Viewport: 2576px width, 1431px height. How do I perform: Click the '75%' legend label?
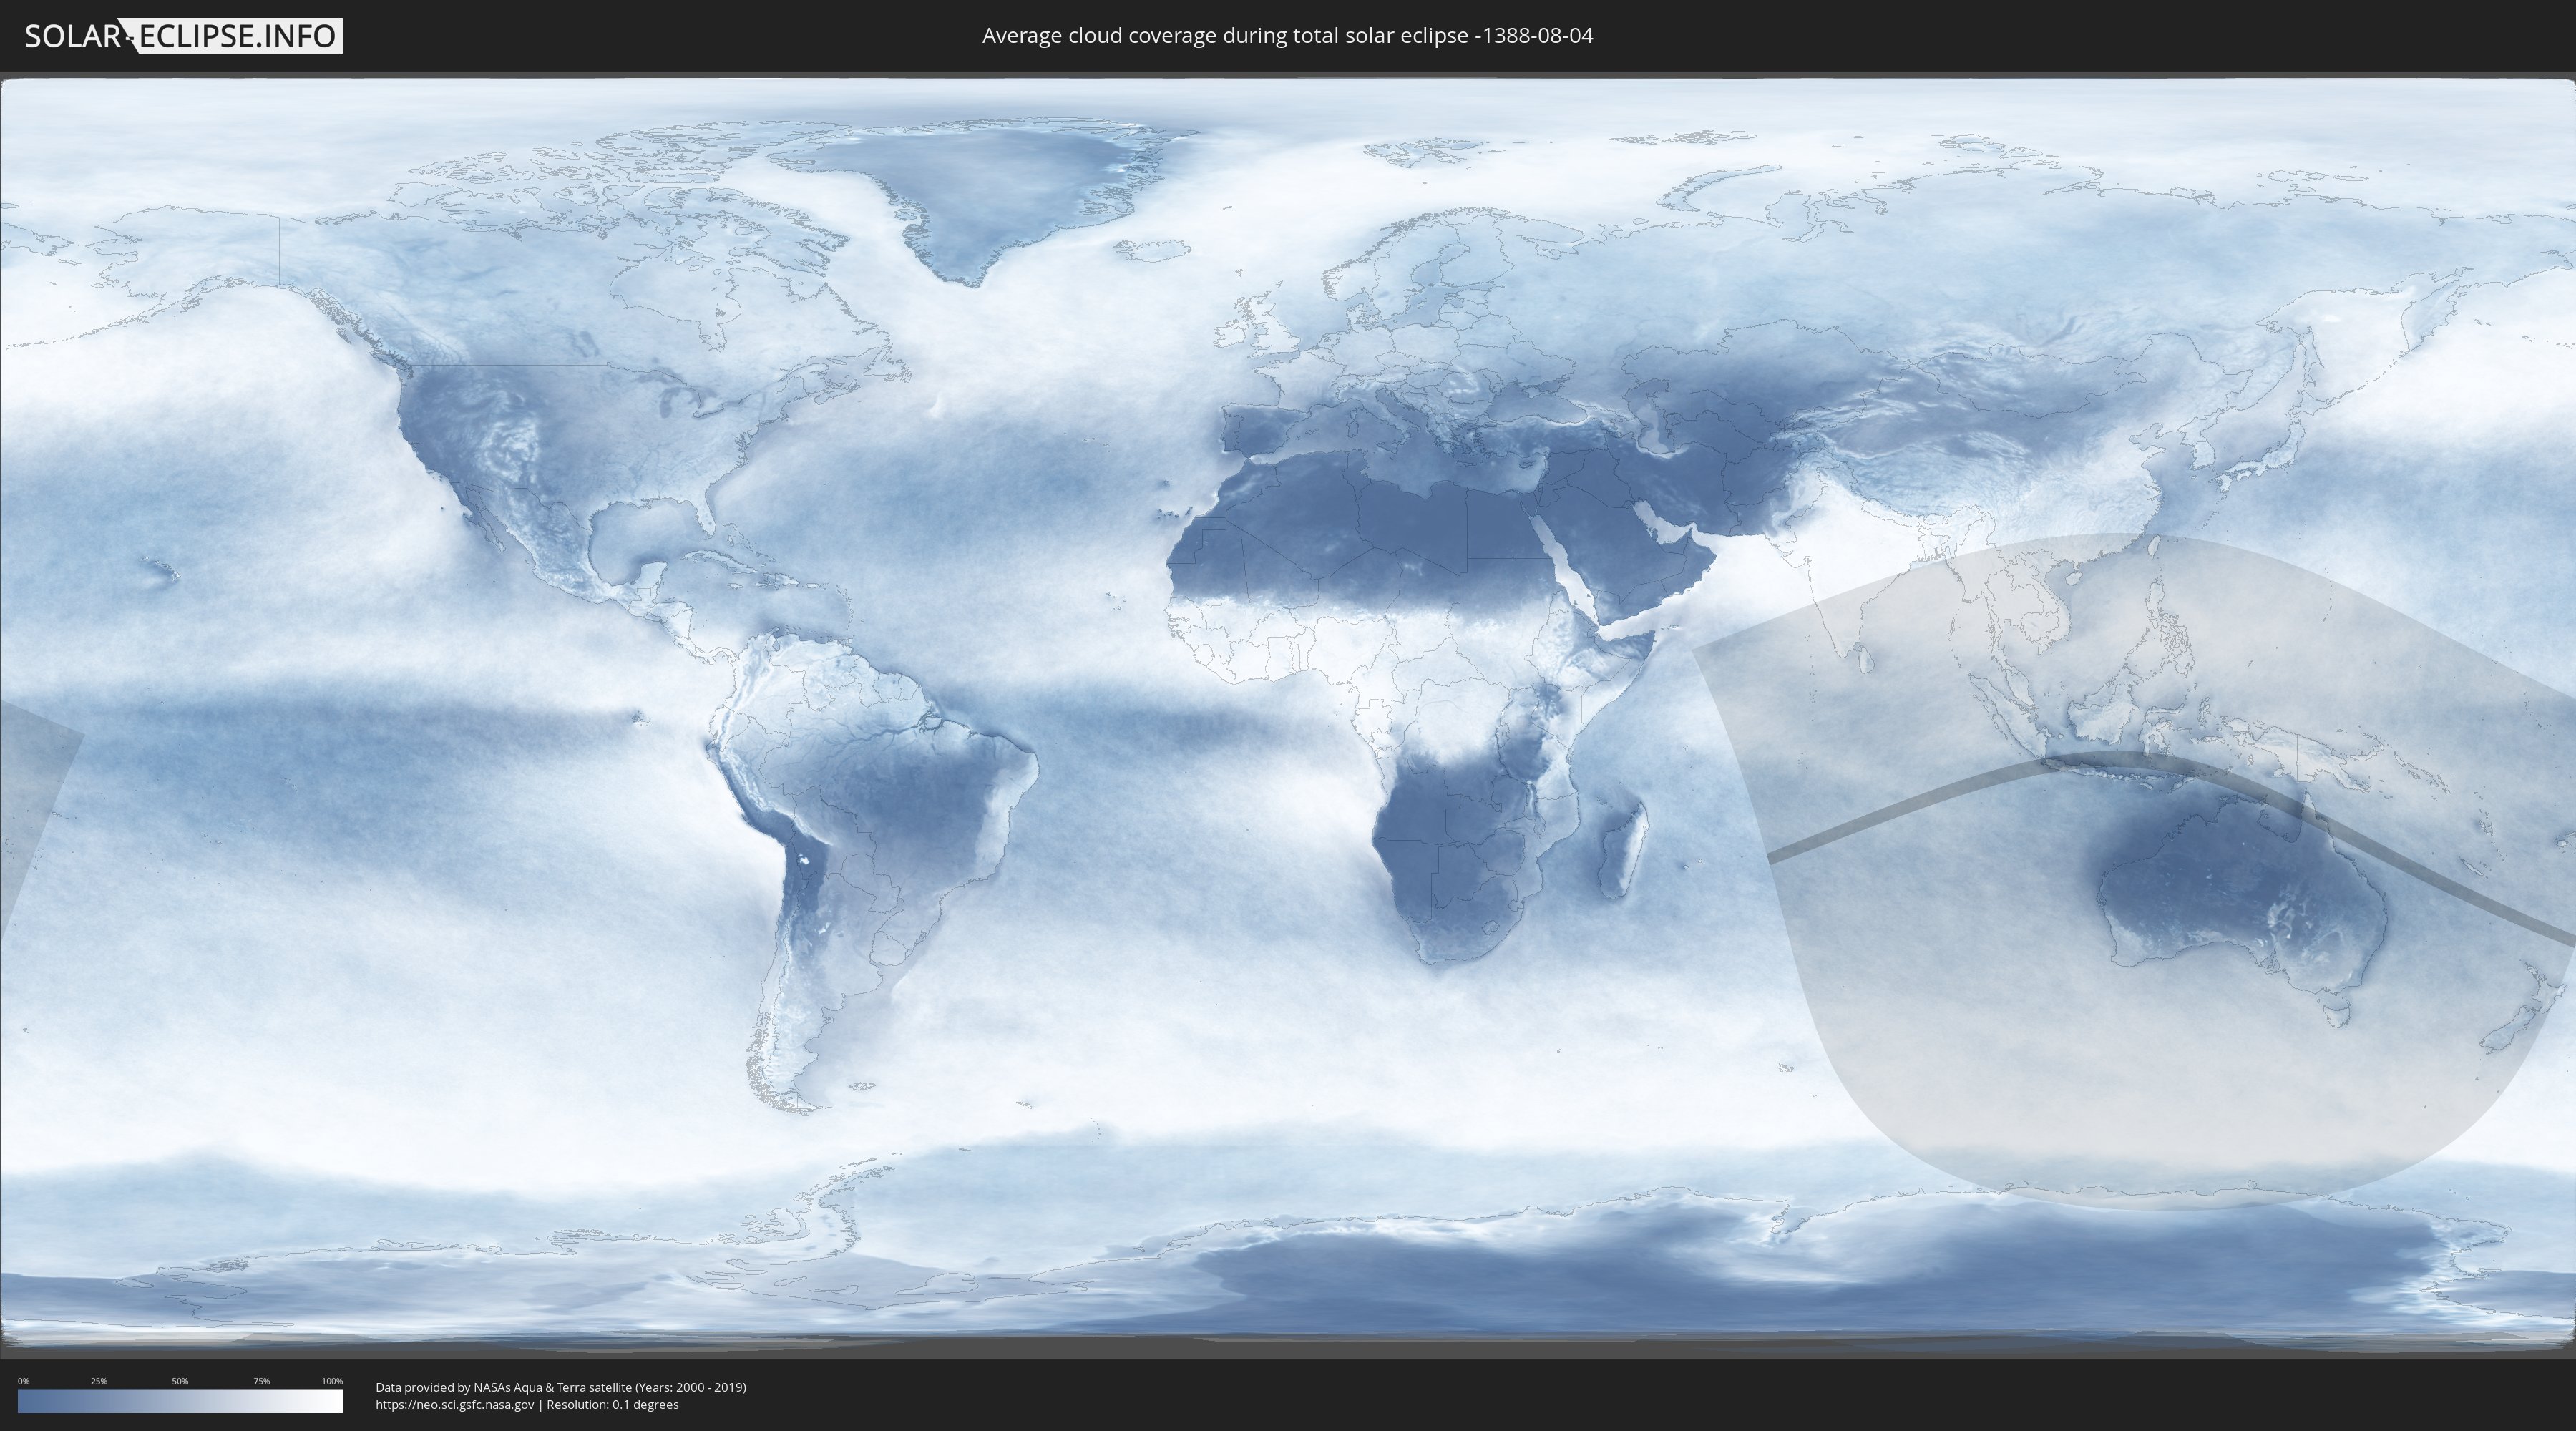coord(261,1381)
